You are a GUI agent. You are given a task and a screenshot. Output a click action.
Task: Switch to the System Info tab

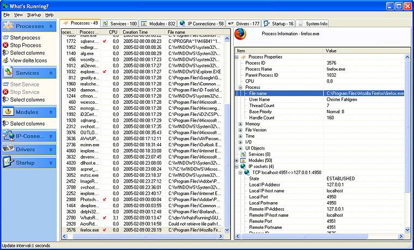point(312,24)
